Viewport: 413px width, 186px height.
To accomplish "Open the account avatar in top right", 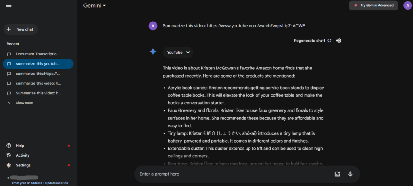I will pos(407,5).
